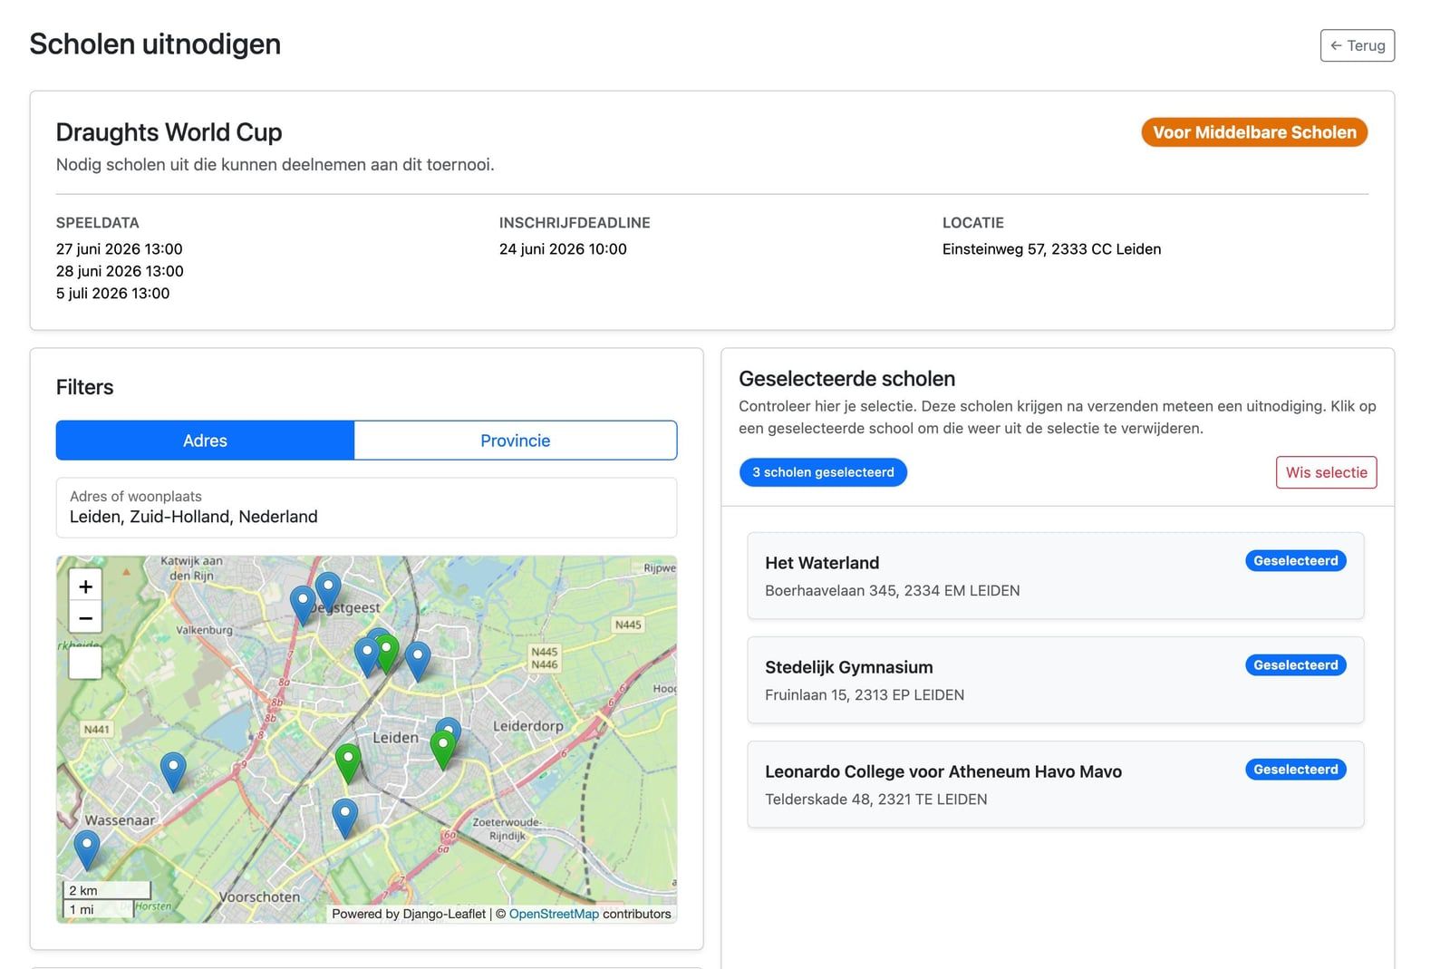Click the 'Scholen uitnodigen' page title
This screenshot has width=1450, height=969.
point(155,44)
